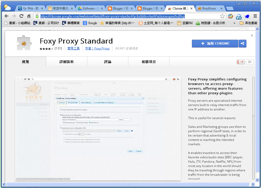Close the Chrome 線上 tab
This screenshot has height=188, width=261.
coord(191,8)
